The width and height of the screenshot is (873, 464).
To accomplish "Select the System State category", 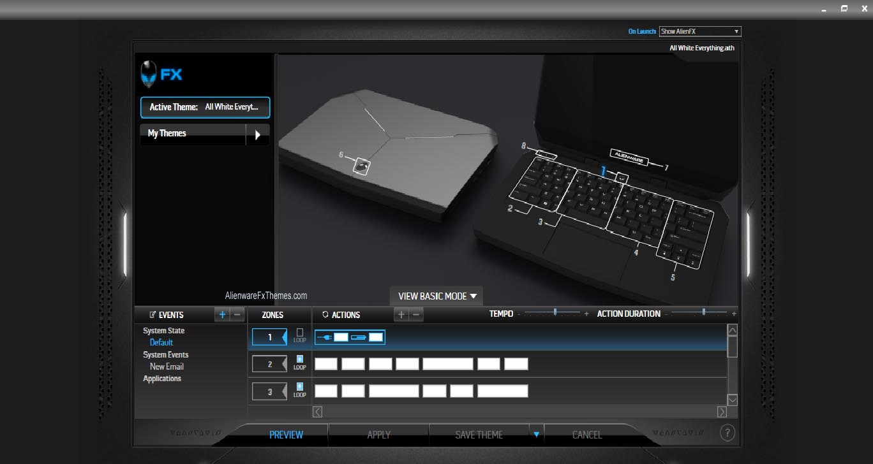I will click(x=163, y=331).
